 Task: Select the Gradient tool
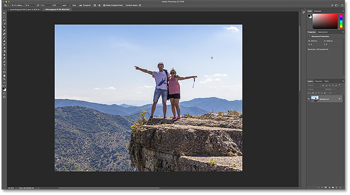4,51
